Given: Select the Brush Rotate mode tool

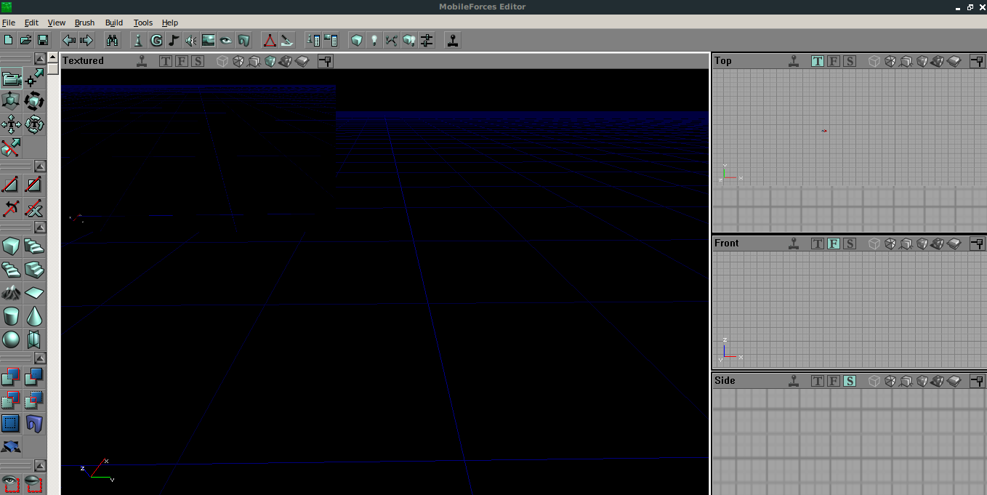Looking at the screenshot, I should pos(34,101).
